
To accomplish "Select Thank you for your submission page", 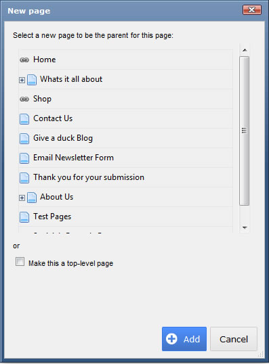I will click(x=89, y=177).
